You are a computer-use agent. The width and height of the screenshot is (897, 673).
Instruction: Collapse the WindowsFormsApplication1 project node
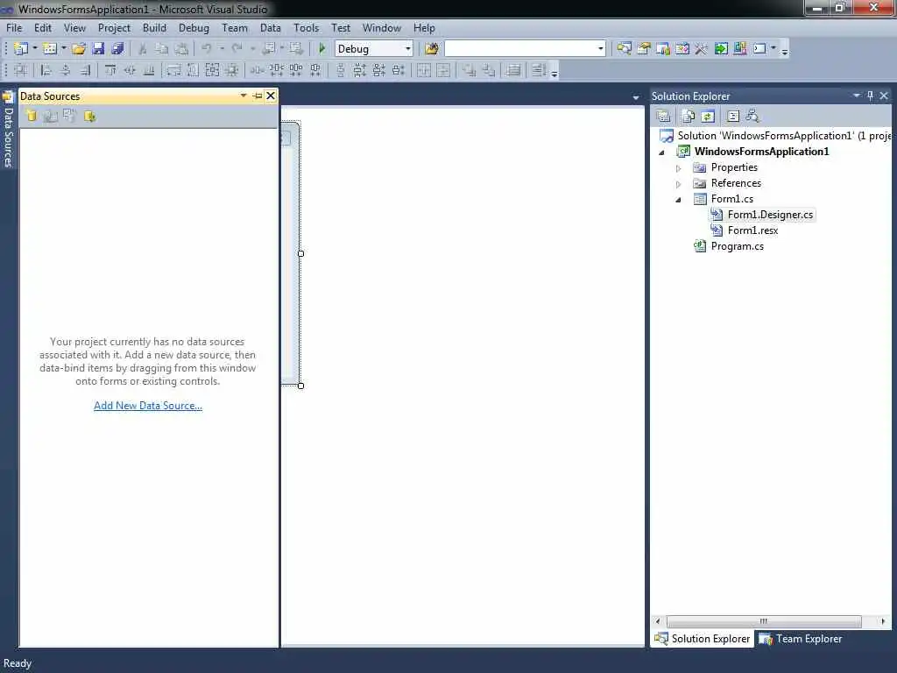[662, 152]
